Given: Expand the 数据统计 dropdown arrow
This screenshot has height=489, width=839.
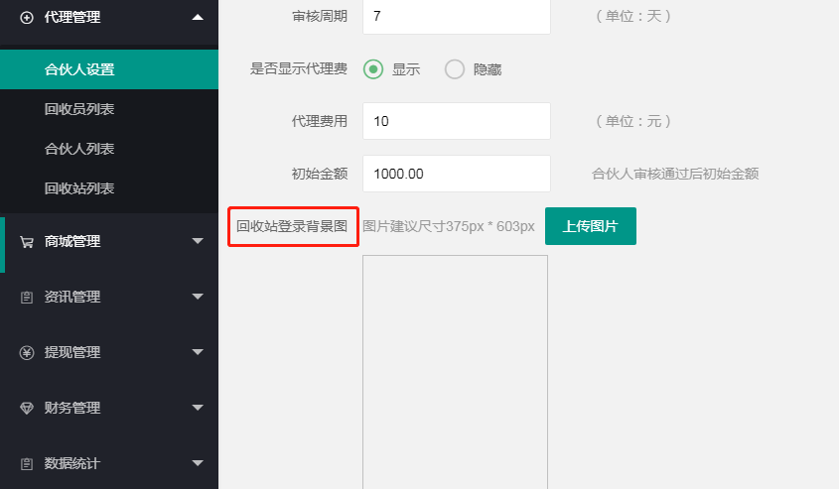Looking at the screenshot, I should (x=198, y=463).
